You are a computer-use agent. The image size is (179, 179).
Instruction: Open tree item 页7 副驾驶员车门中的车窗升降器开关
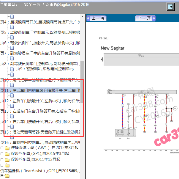(40, 53)
